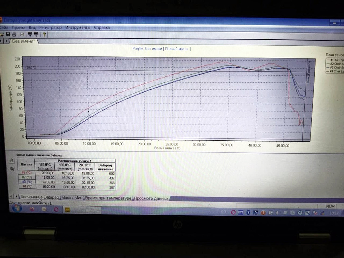Click the Save floppy disk toolbar icon

pyautogui.click(x=8, y=34)
